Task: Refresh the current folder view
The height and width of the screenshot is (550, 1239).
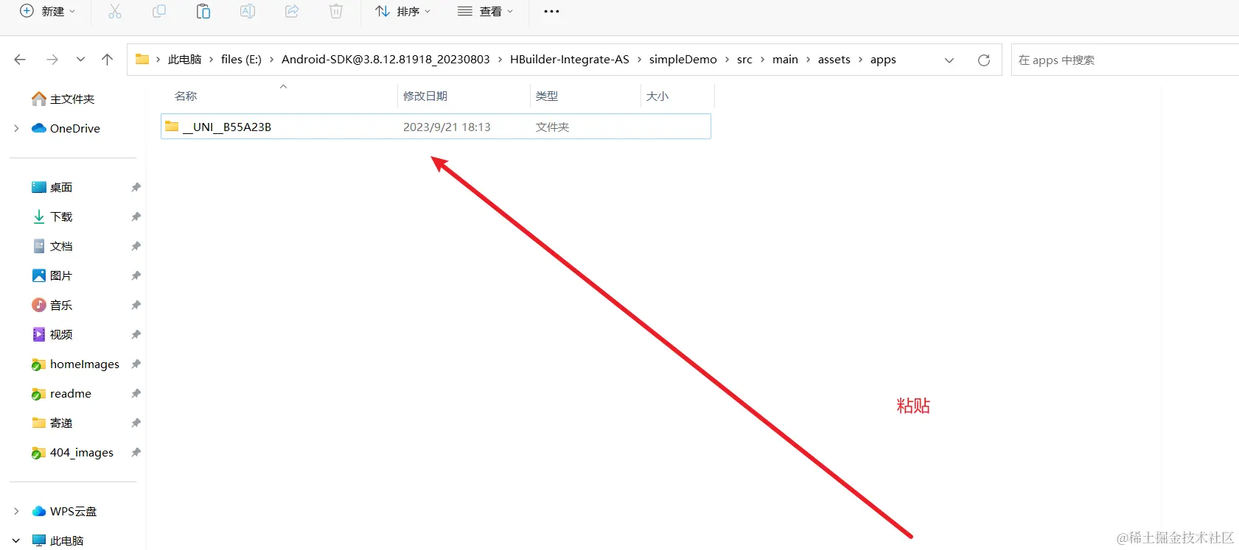Action: pyautogui.click(x=983, y=60)
